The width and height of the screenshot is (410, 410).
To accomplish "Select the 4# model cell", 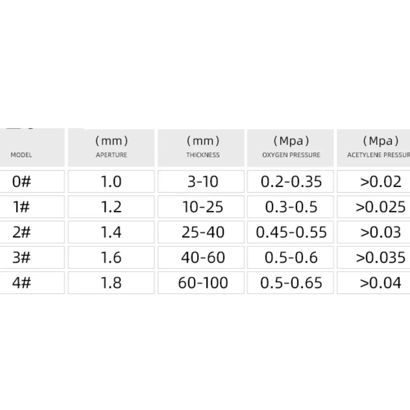I will [x=22, y=283].
